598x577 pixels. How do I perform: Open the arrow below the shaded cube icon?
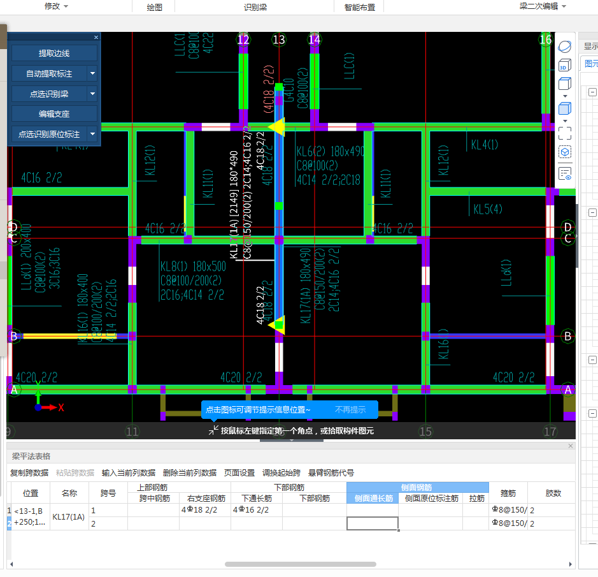point(565,121)
